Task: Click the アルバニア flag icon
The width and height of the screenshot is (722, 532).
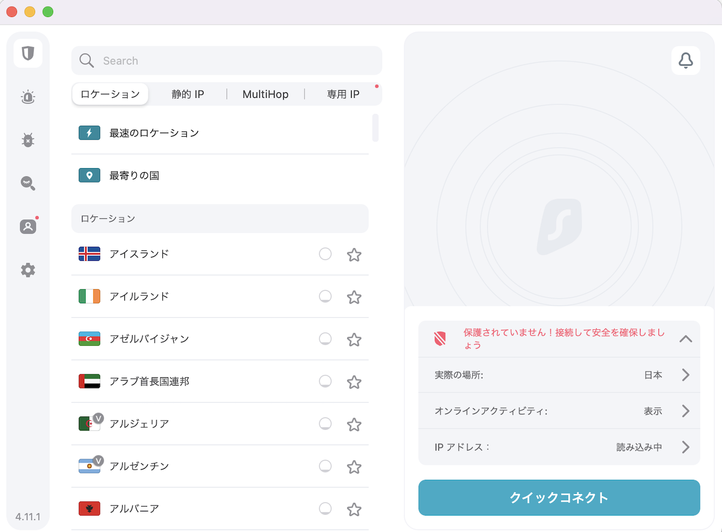Action: [x=89, y=508]
